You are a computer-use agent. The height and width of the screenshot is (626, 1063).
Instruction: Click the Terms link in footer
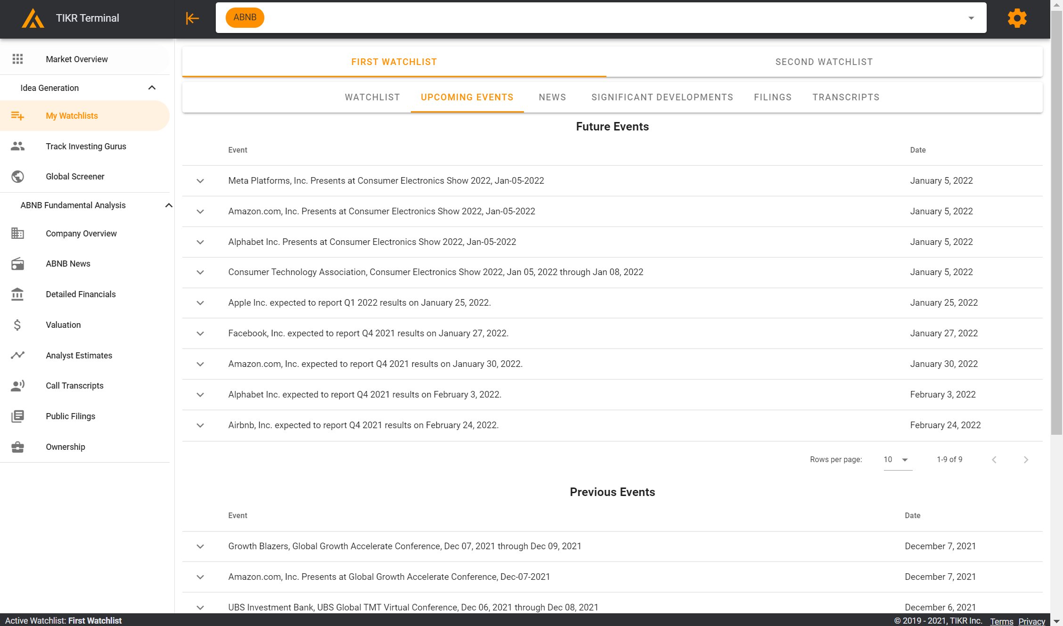pos(1001,621)
